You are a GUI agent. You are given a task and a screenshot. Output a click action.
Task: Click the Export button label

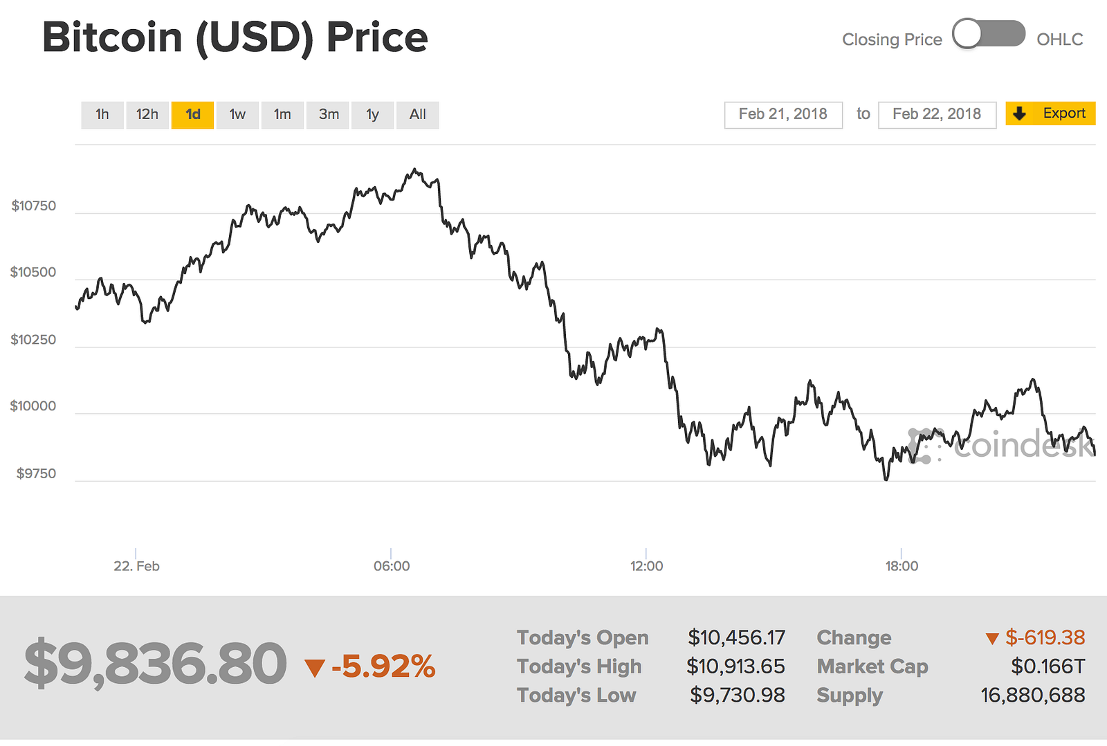[1063, 113]
